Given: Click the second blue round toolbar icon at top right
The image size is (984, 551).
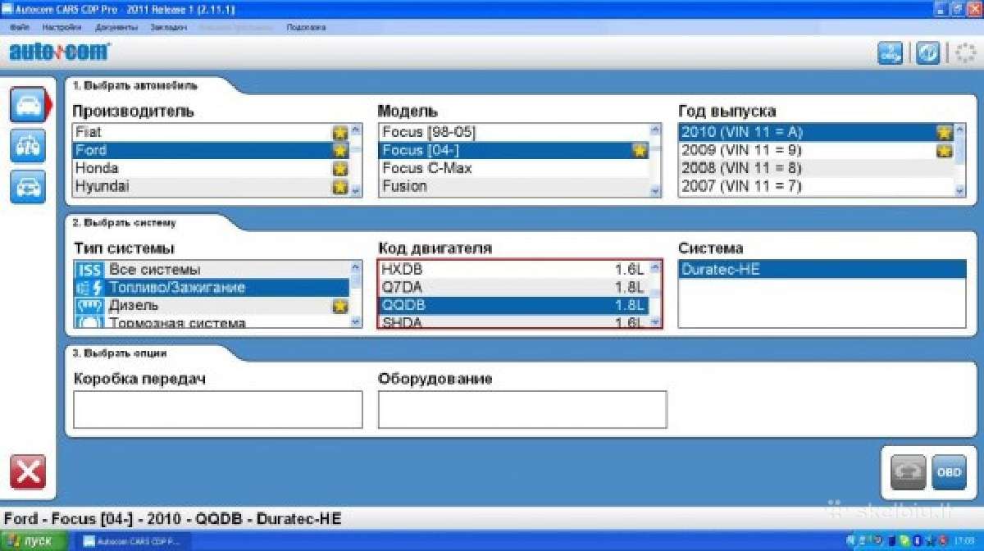Looking at the screenshot, I should pos(927,53).
